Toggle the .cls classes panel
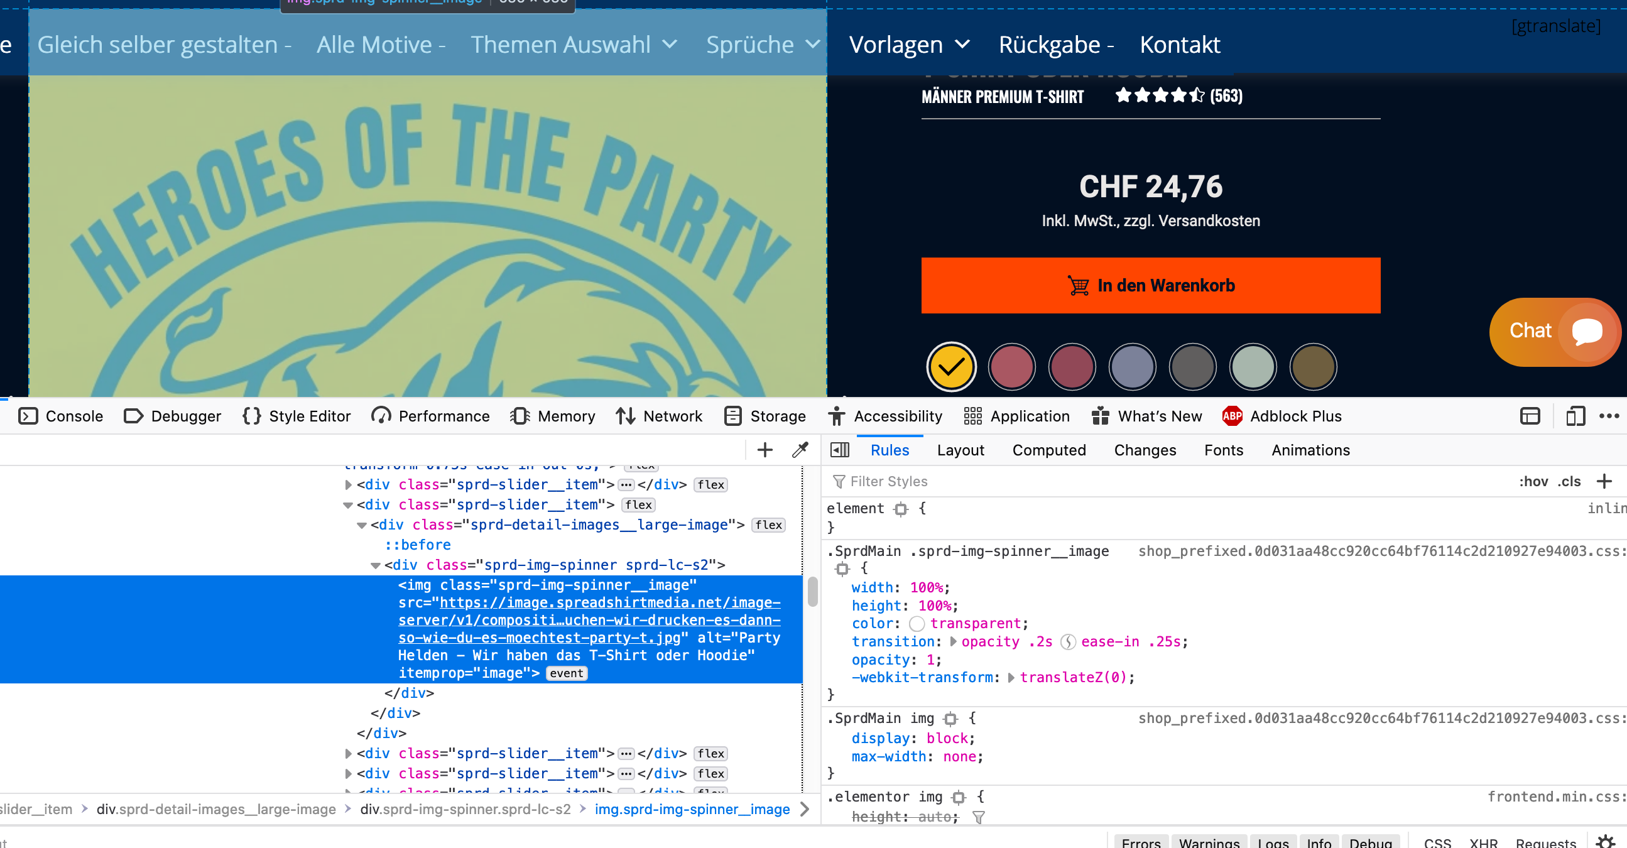This screenshot has width=1627, height=848. [x=1569, y=481]
